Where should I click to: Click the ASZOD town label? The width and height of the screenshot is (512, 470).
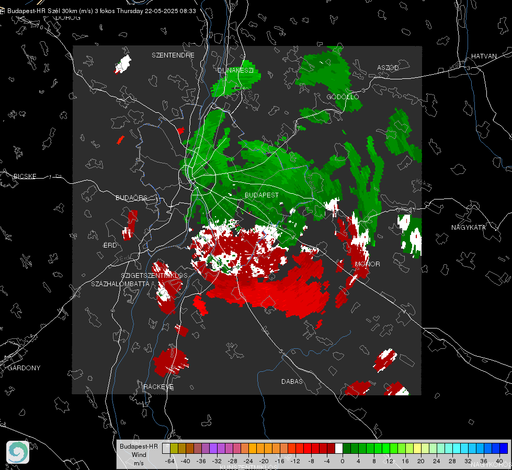[x=388, y=67]
